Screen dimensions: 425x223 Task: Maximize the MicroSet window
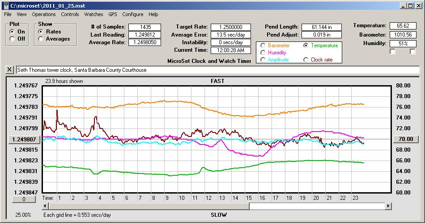pos(411,6)
